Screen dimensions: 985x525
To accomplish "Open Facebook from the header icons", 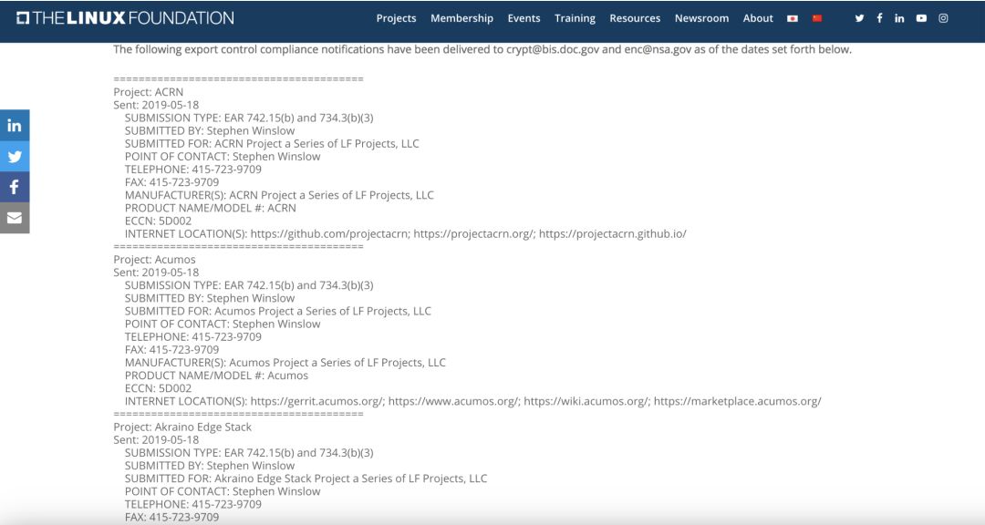I will tap(879, 18).
